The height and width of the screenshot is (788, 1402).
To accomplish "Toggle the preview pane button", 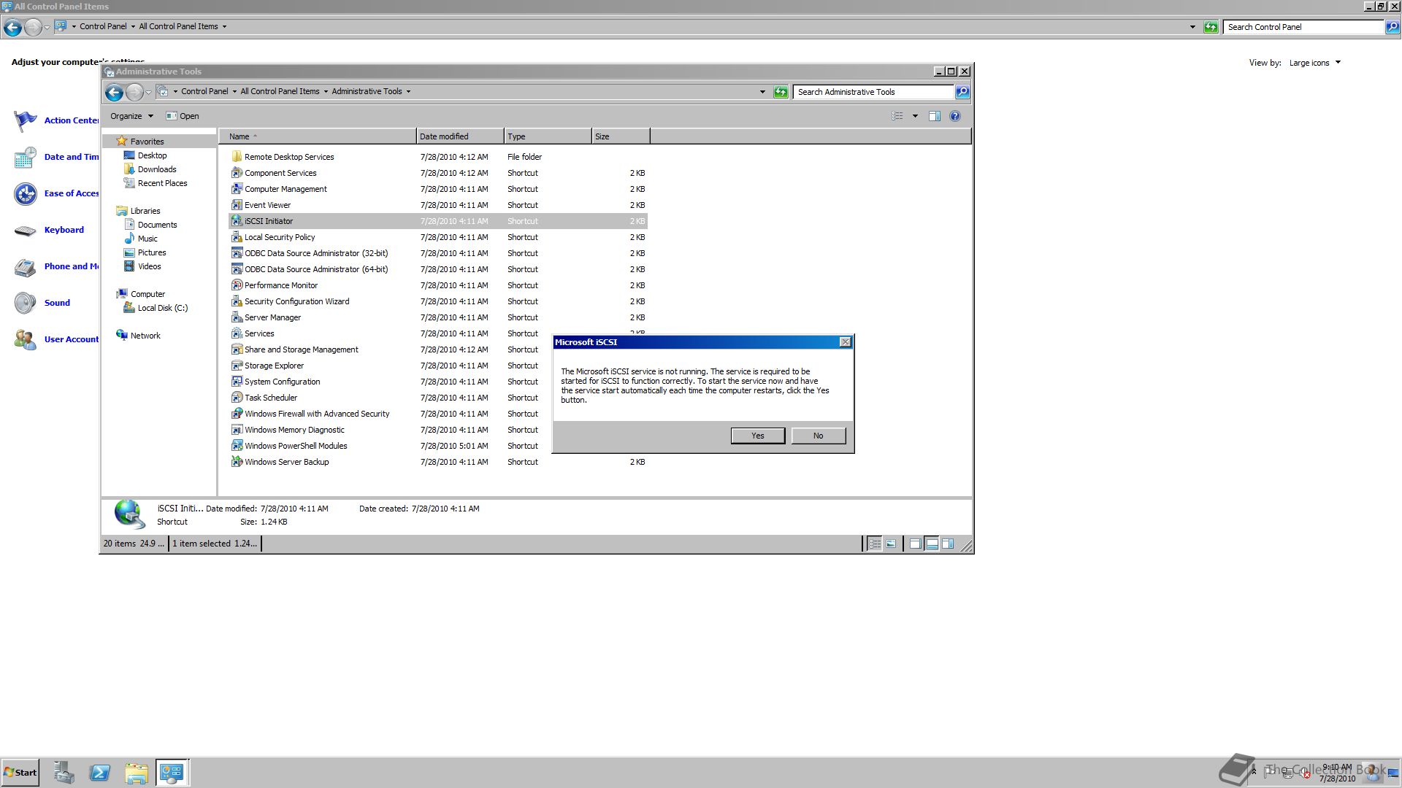I will pos(934,116).
